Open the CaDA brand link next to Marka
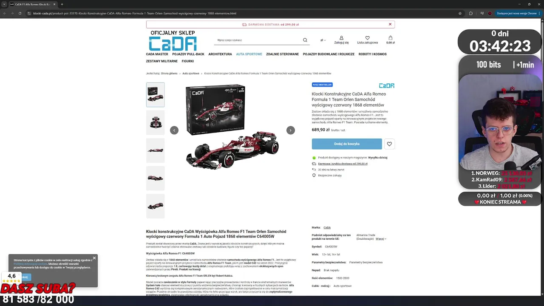Viewport: 544px width, 306px height. tap(327, 227)
